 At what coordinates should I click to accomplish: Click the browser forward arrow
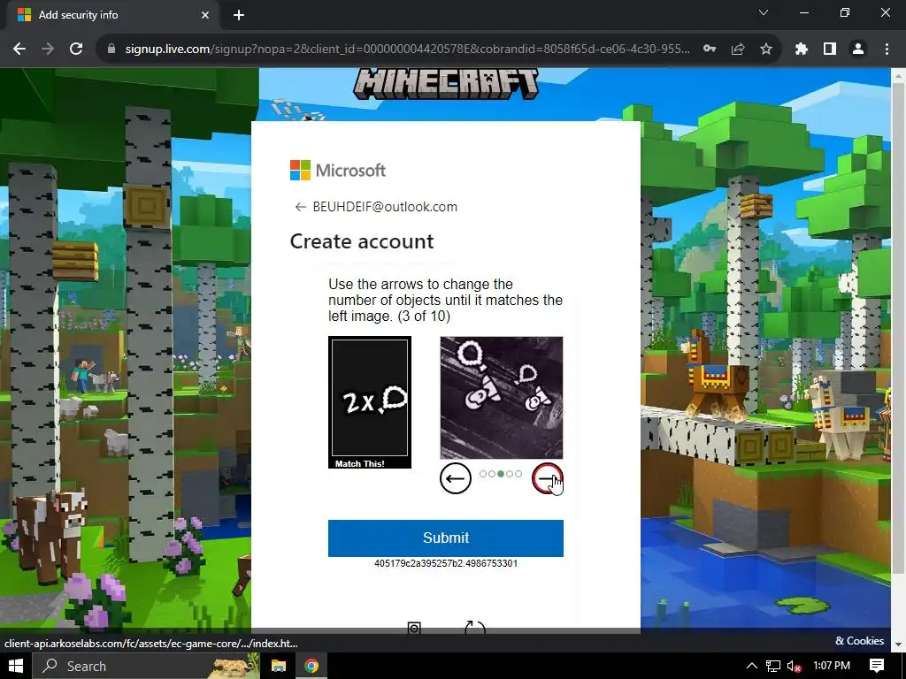click(x=48, y=50)
